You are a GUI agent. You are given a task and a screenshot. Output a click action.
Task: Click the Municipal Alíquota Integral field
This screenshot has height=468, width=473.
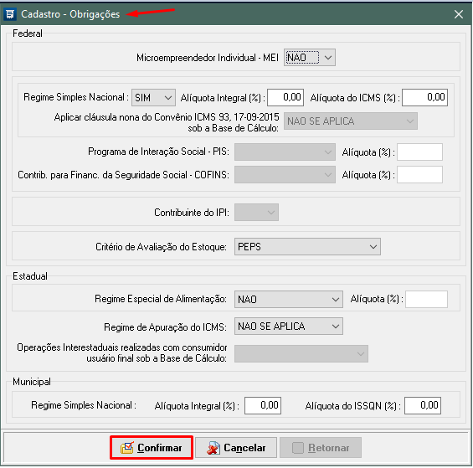coord(263,405)
